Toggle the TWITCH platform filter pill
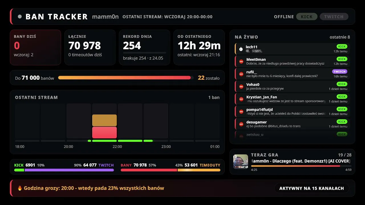365x205 pixels. [334, 17]
